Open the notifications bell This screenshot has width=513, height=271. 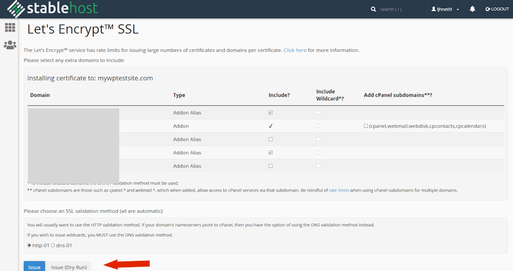(x=472, y=9)
